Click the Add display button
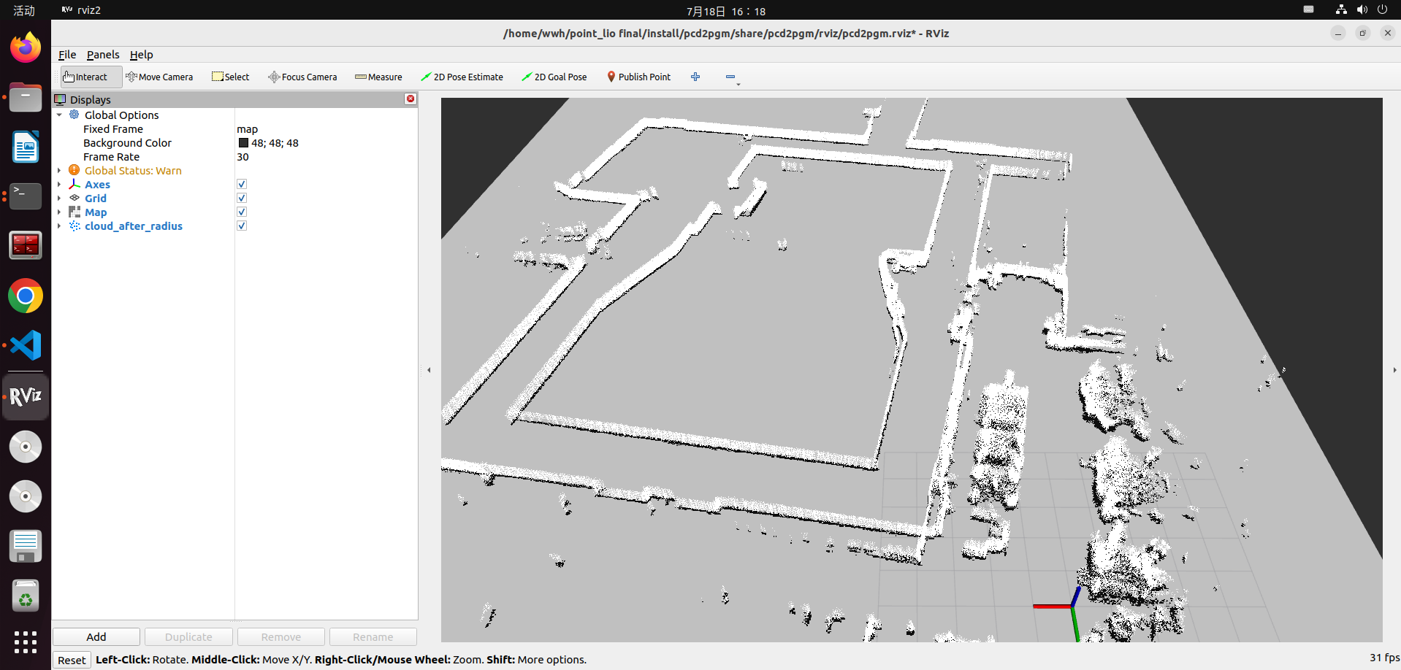This screenshot has height=670, width=1401. [96, 637]
